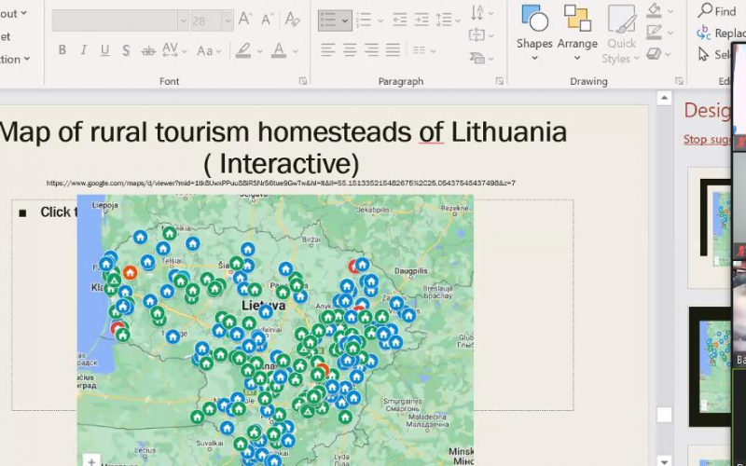
Task: Increase font size
Action: click(245, 19)
